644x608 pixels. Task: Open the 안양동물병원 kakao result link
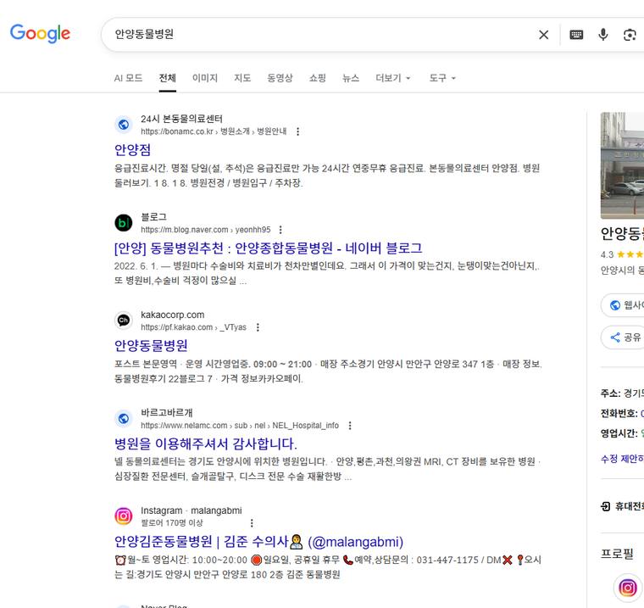(x=151, y=346)
